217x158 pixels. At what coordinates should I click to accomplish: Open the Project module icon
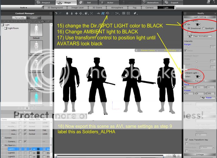(x=40, y=3)
